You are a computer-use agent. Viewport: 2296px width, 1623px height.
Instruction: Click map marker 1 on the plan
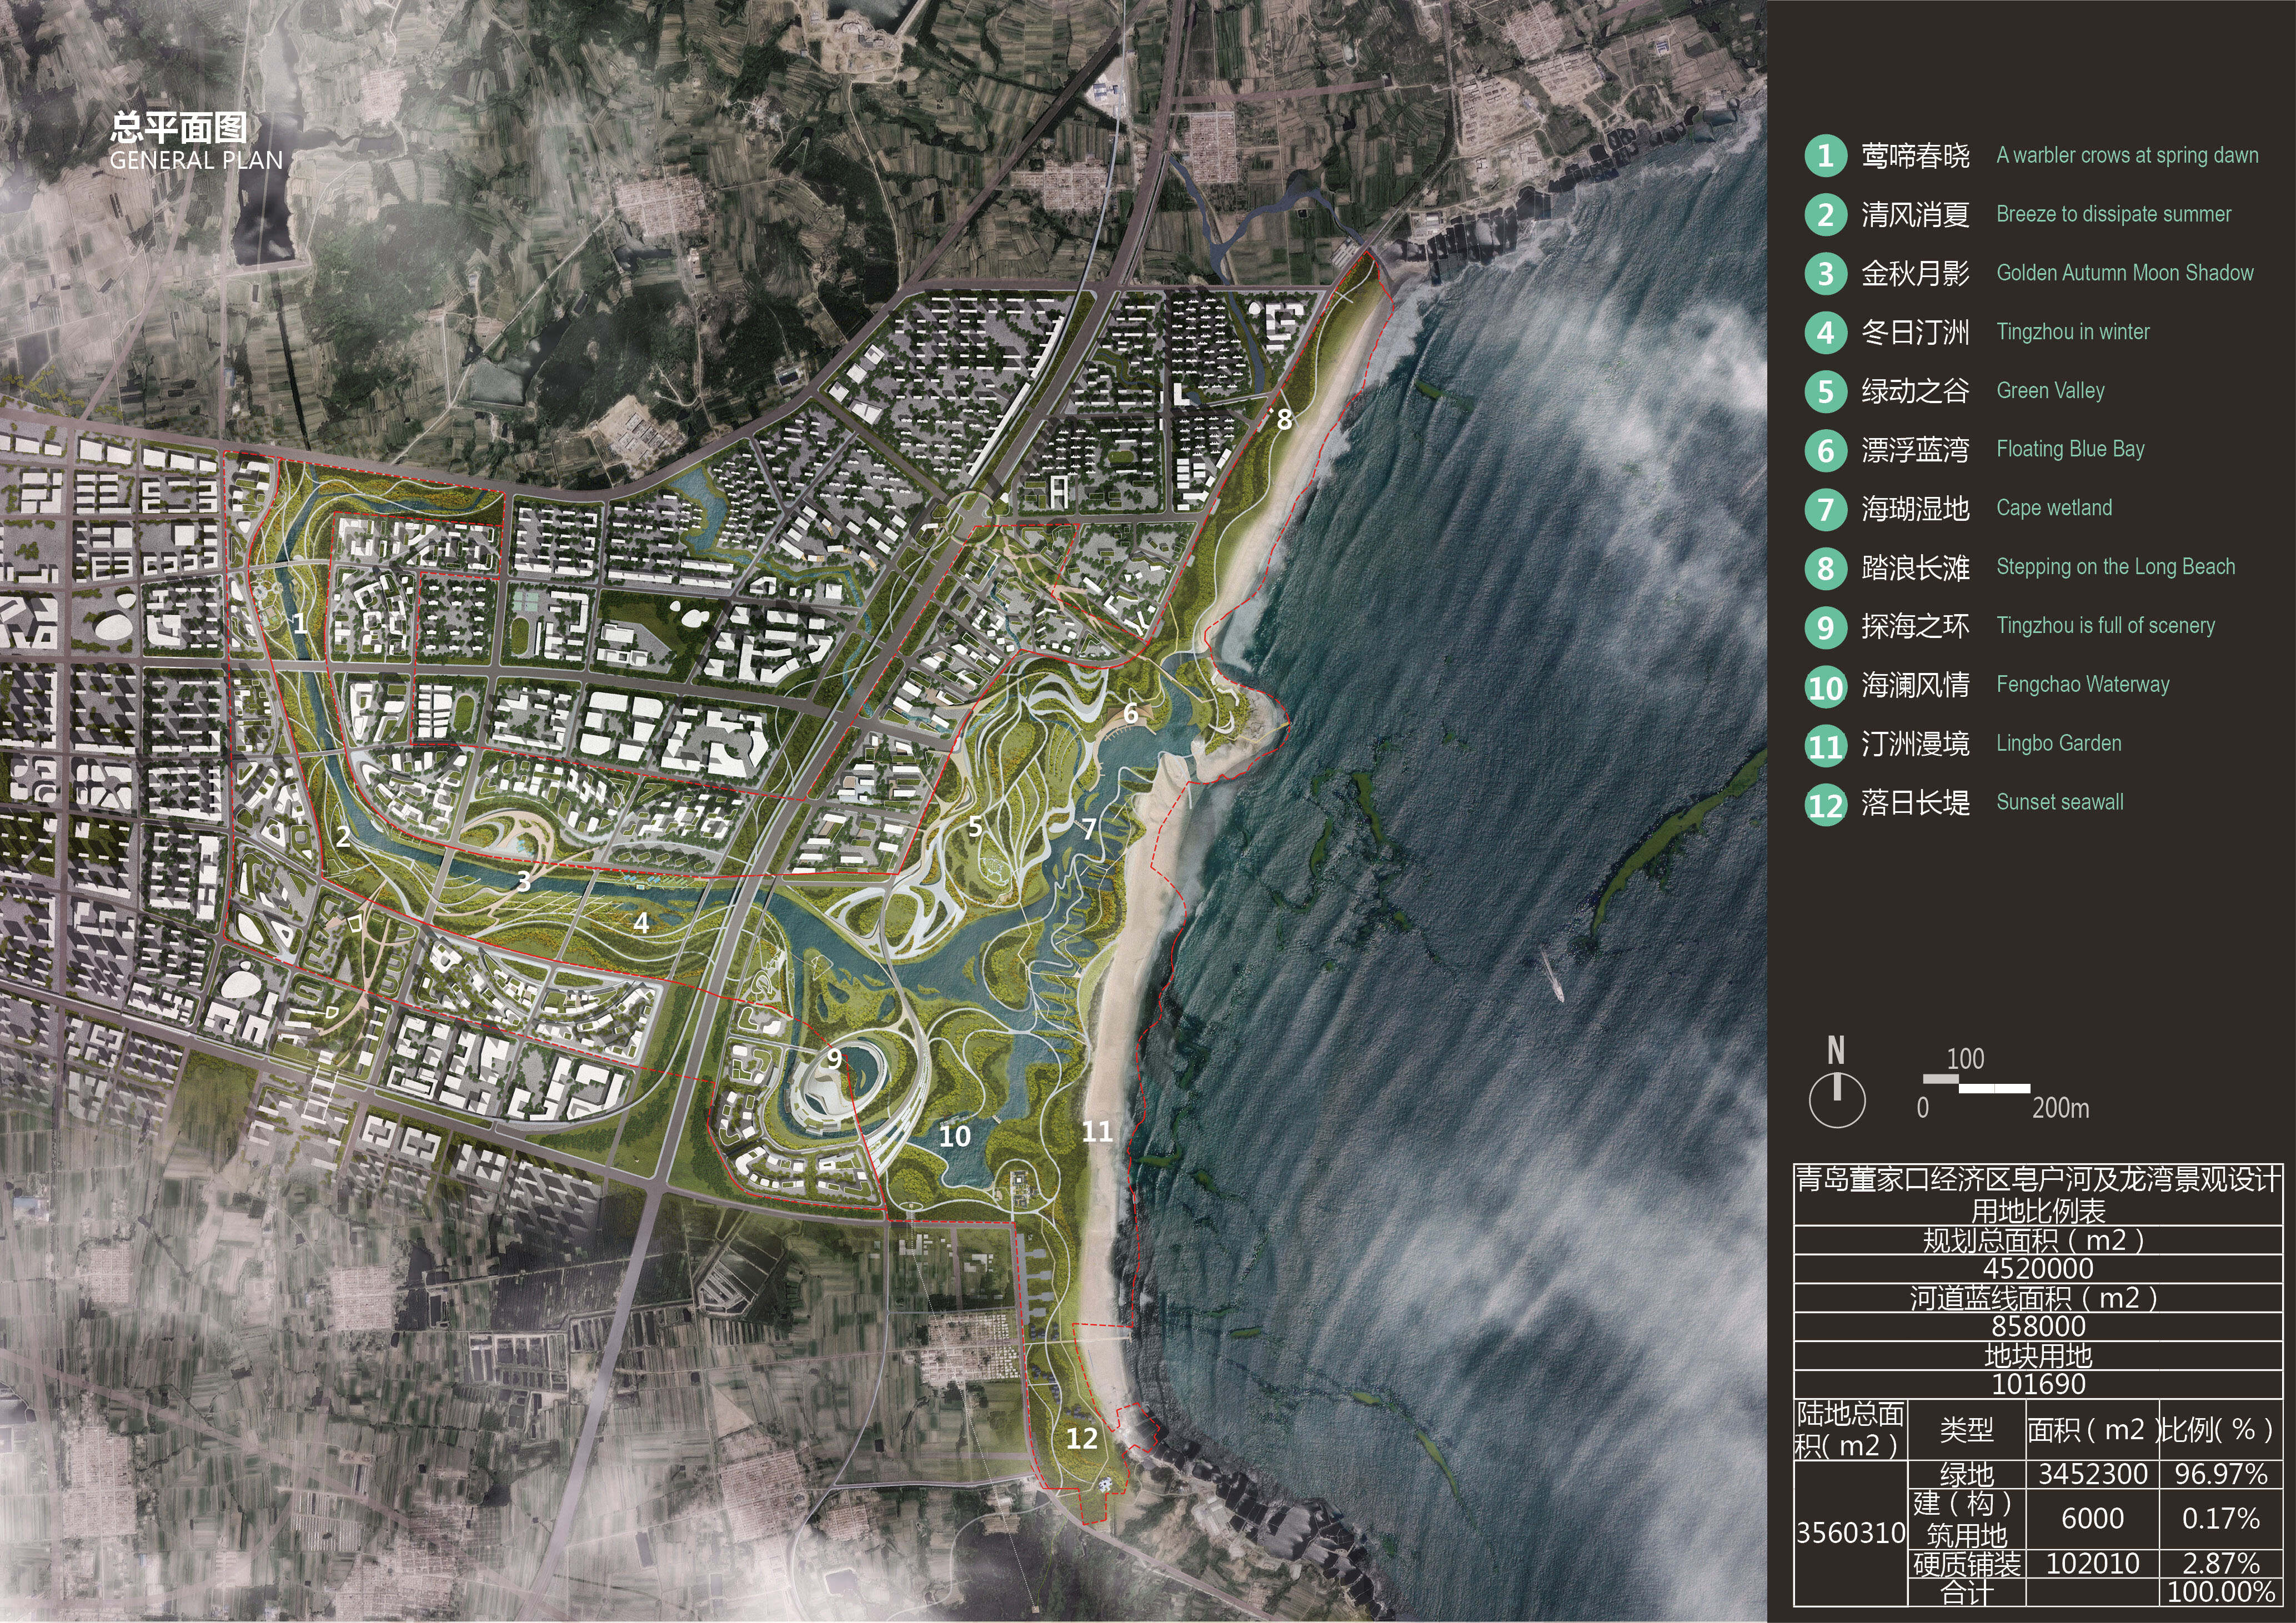[299, 624]
